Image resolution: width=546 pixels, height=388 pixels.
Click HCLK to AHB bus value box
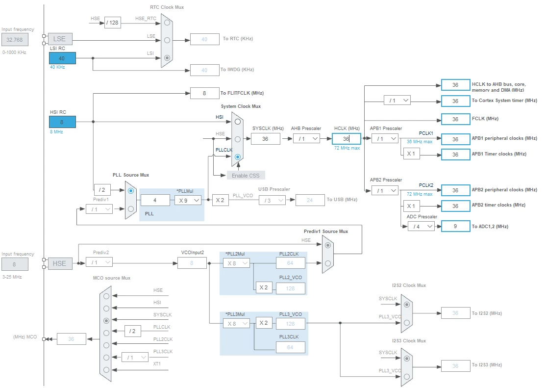(455, 85)
